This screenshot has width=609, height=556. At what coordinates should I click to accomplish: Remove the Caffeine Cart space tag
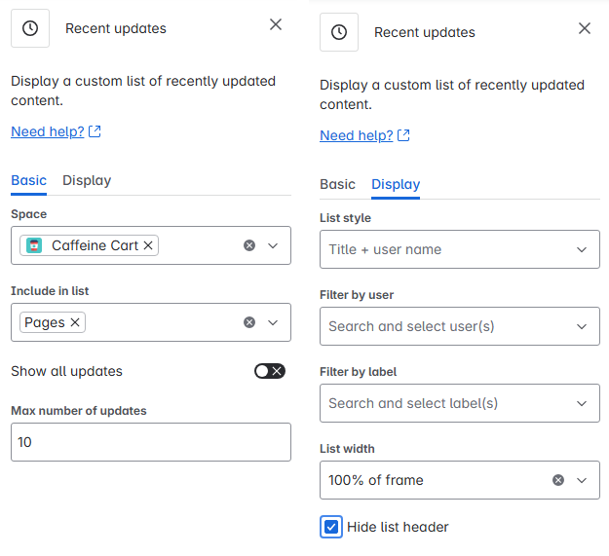(148, 245)
